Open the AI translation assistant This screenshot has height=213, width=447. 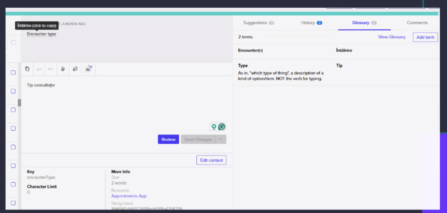click(x=89, y=69)
